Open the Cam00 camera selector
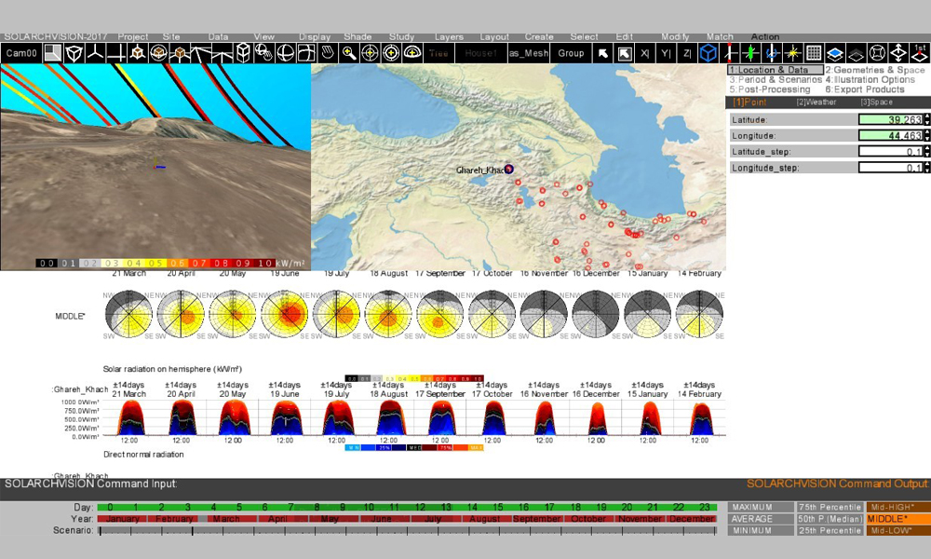 point(20,53)
